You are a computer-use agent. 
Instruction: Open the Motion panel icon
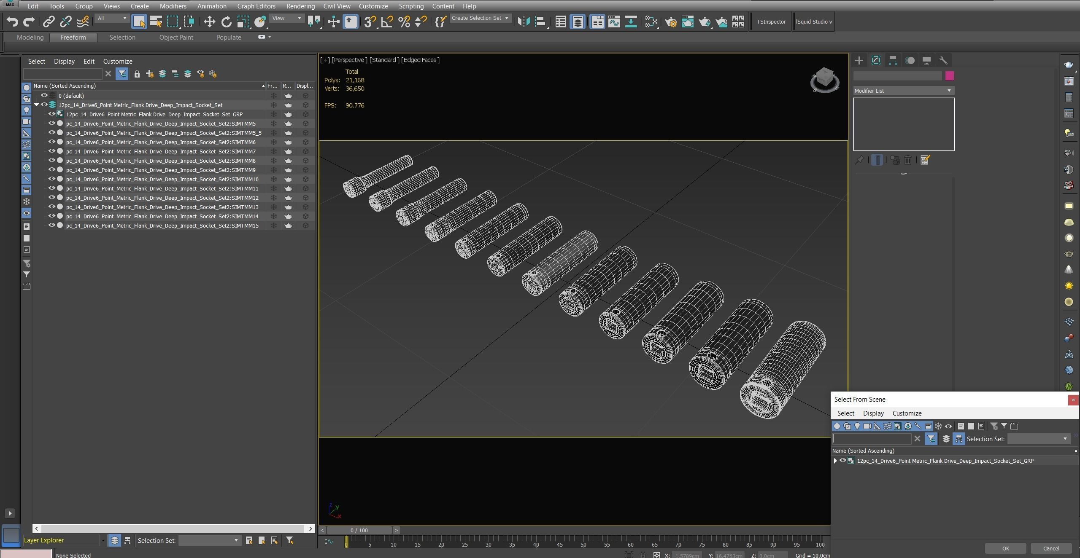[x=910, y=60]
